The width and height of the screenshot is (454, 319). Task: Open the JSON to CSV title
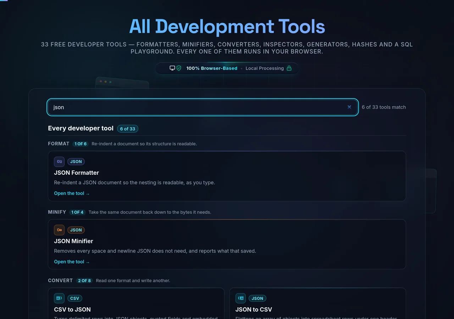254,310
